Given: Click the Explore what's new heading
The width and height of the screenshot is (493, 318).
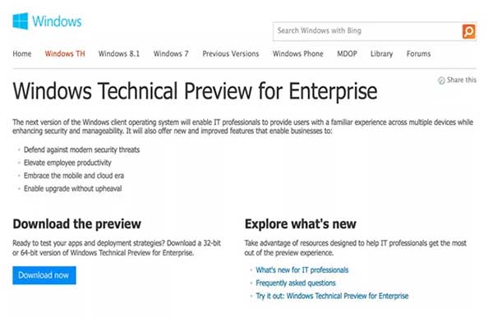Looking at the screenshot, I should coord(300,224).
